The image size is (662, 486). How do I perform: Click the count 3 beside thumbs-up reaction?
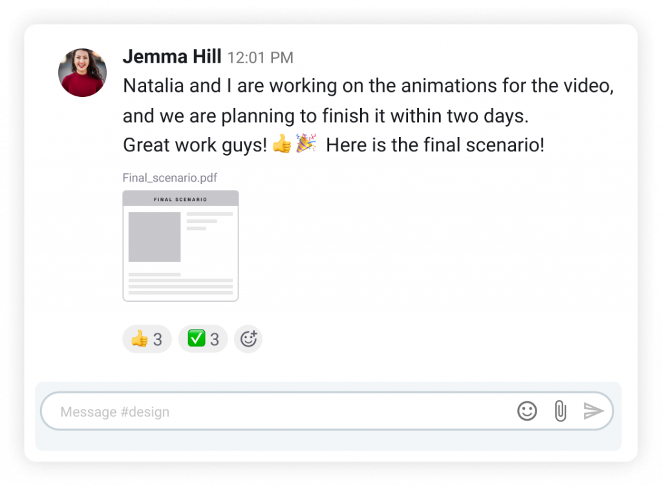158,339
